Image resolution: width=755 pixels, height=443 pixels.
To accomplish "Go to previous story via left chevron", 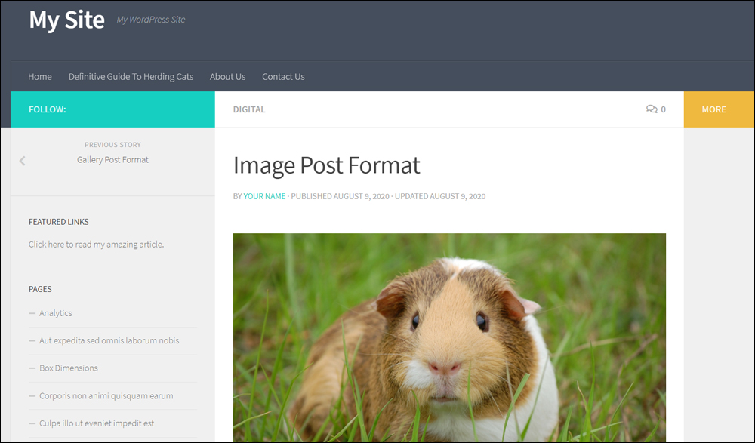I will (22, 161).
